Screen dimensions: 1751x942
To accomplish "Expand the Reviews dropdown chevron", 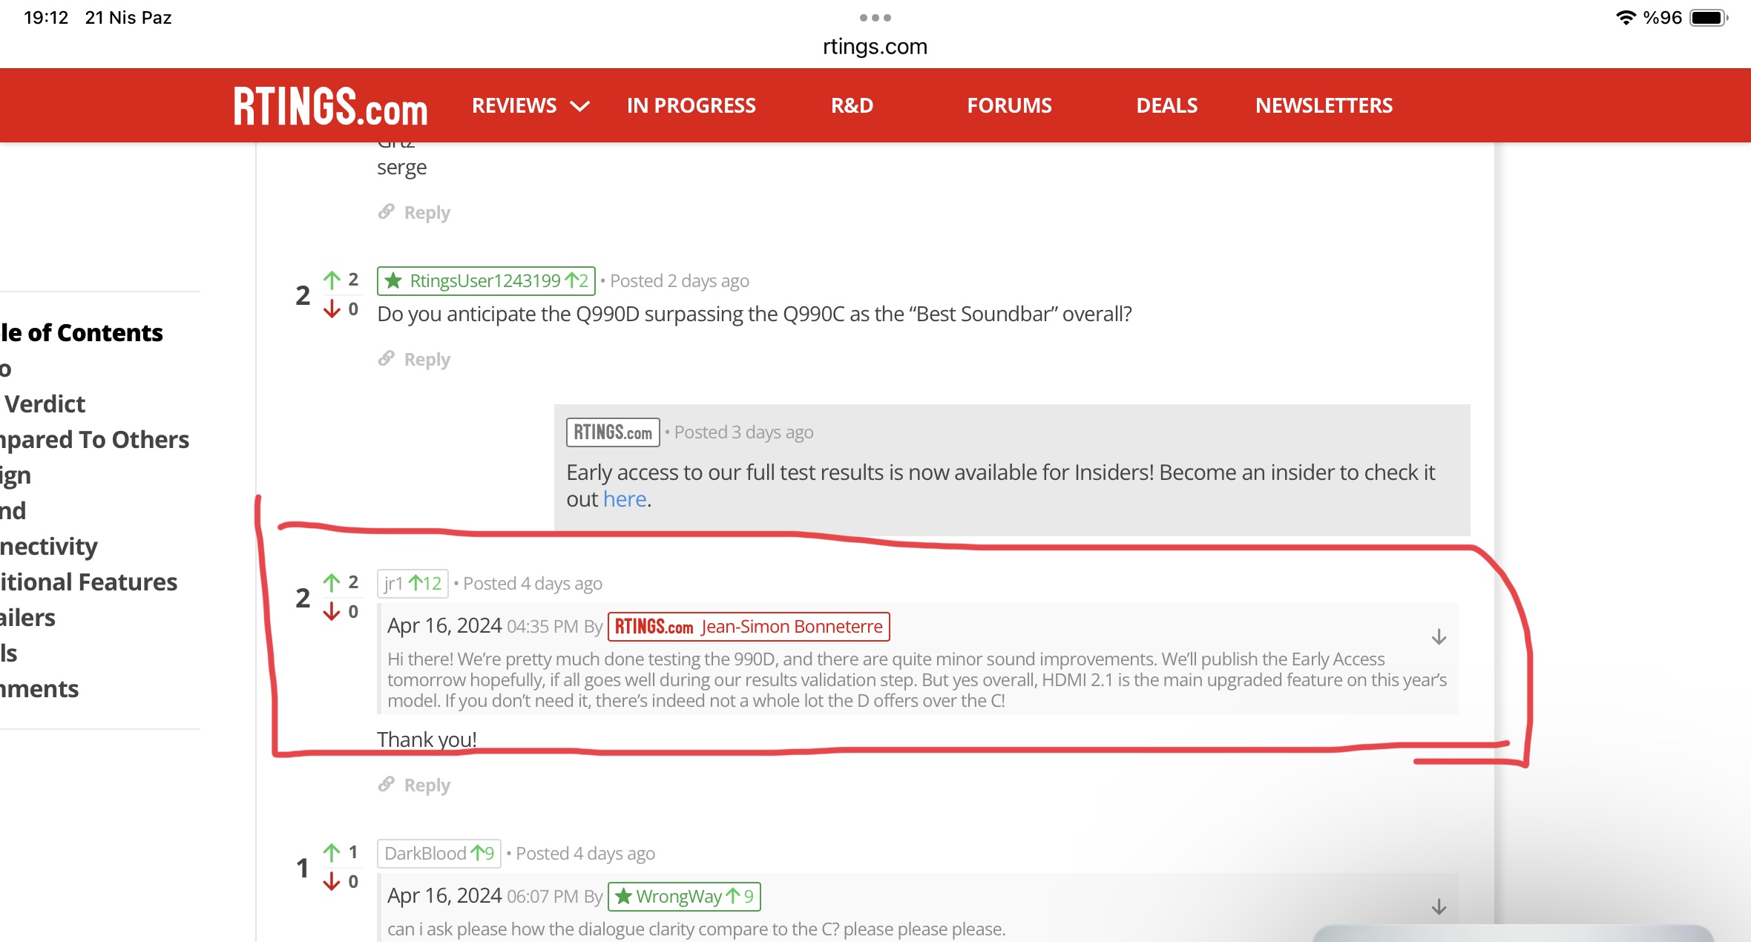I will (579, 106).
